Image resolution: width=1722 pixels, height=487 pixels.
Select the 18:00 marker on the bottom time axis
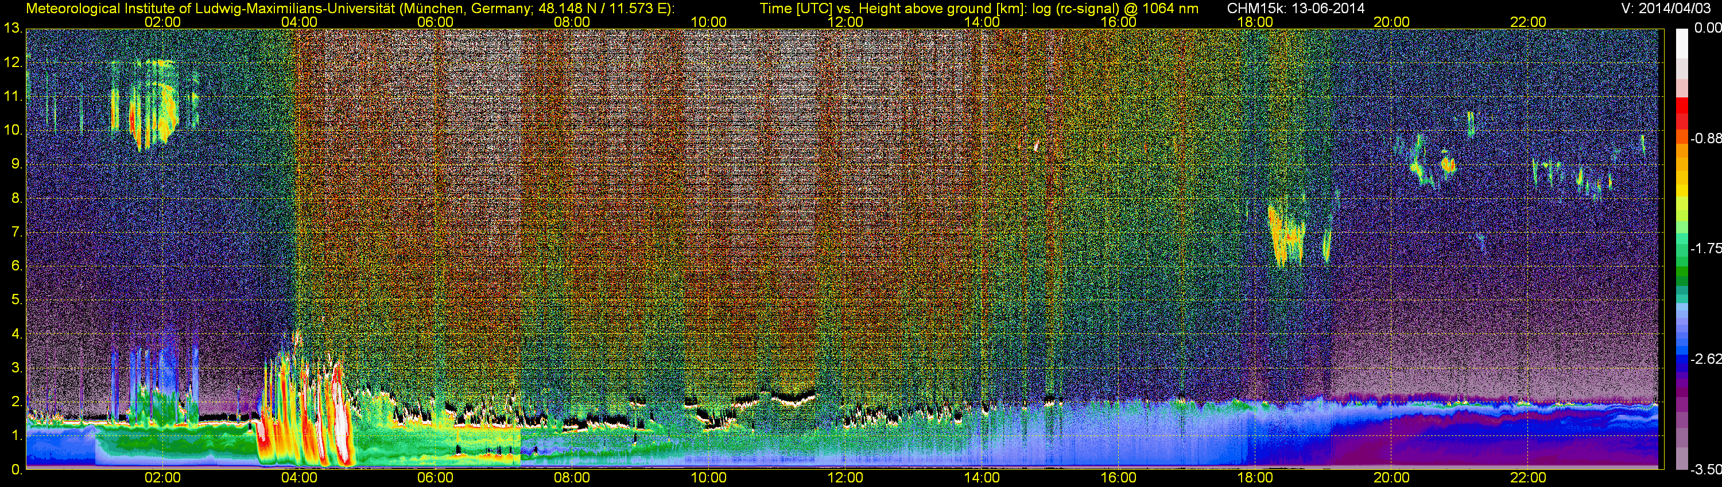coord(1255,478)
